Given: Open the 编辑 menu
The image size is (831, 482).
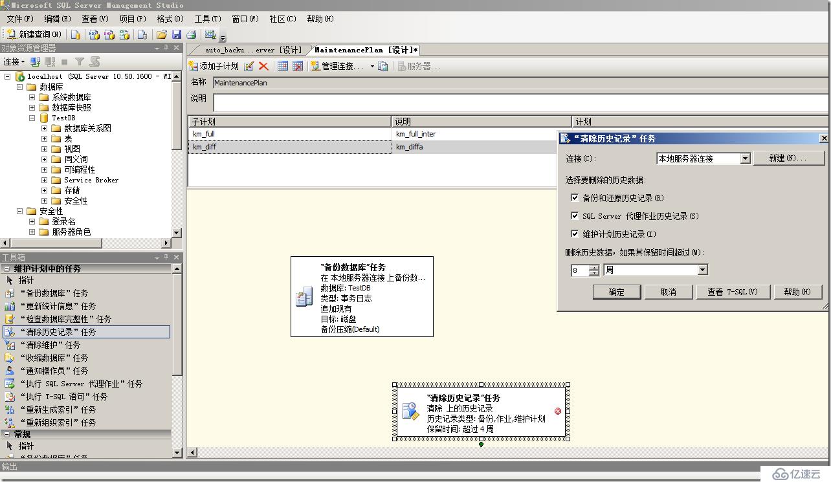Looking at the screenshot, I should (57, 19).
